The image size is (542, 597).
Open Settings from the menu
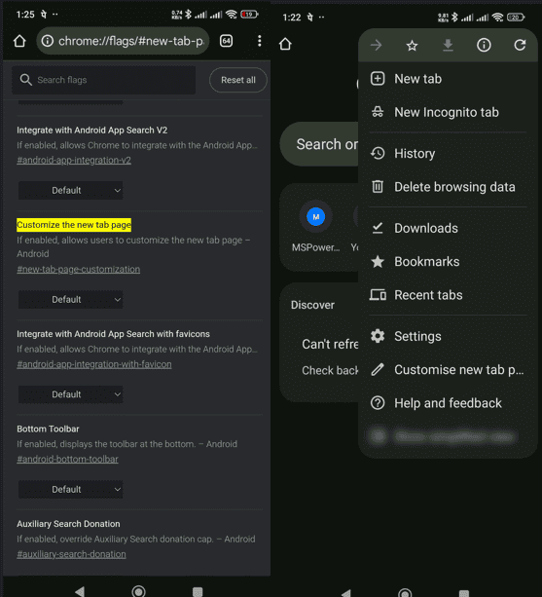point(448,336)
